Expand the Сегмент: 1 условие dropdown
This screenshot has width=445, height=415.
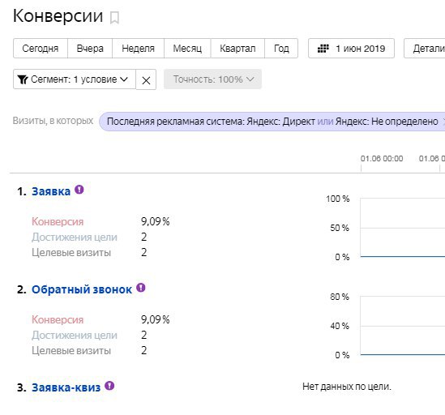75,79
